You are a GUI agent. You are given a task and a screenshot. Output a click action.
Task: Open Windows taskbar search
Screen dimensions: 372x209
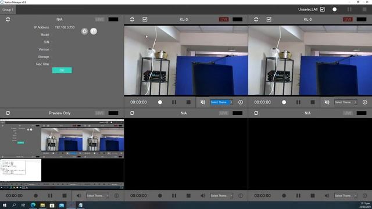(x=14, y=205)
